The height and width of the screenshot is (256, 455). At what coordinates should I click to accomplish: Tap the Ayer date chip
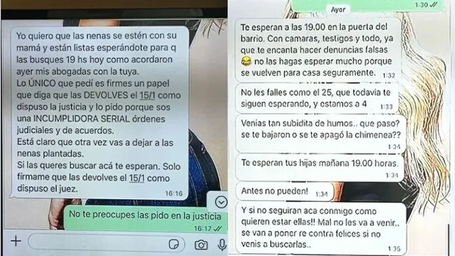tap(338, 10)
